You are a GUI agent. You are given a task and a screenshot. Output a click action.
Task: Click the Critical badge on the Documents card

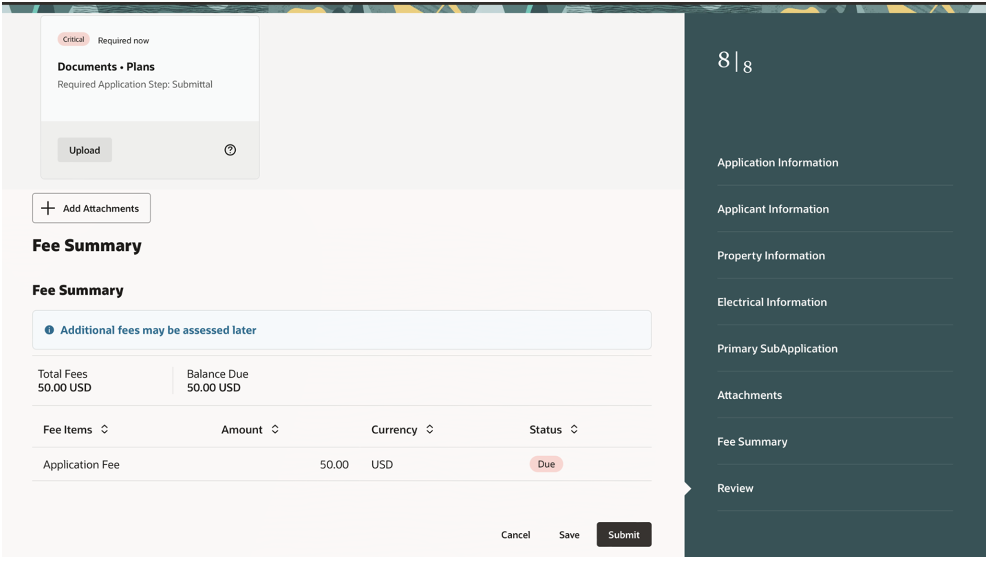click(73, 39)
